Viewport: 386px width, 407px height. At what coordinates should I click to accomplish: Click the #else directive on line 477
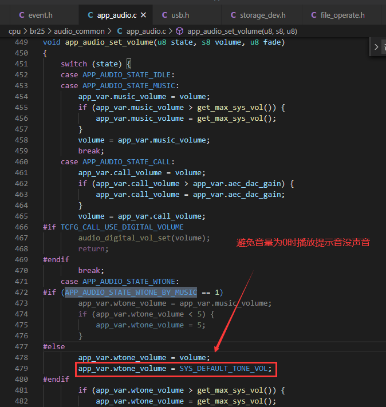coord(54,347)
